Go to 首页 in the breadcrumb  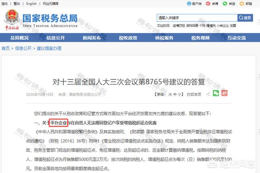(6, 48)
